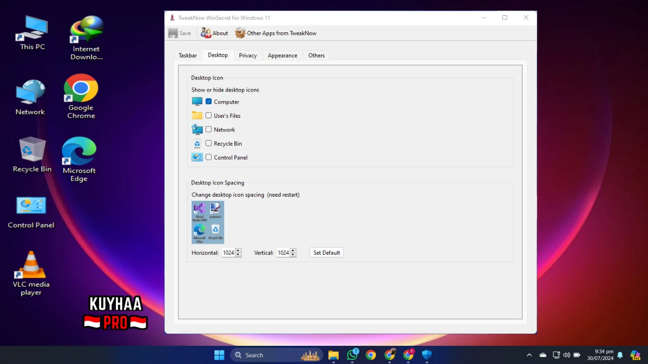
Task: Minimize the TweakNow WinSecret window
Action: (483, 18)
